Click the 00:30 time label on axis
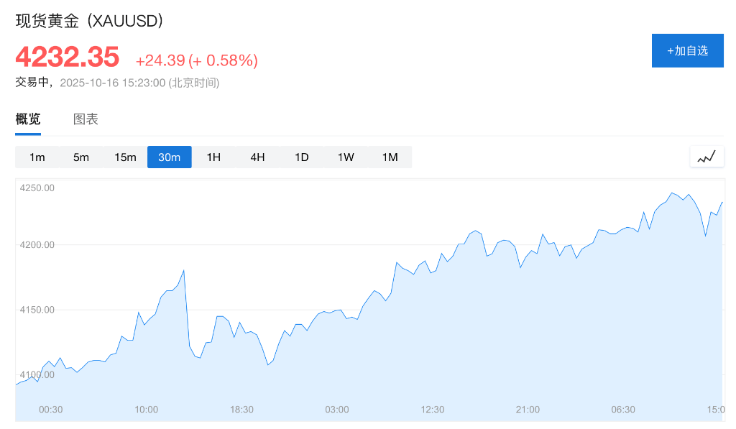Image resolution: width=736 pixels, height=429 pixels. pos(50,409)
